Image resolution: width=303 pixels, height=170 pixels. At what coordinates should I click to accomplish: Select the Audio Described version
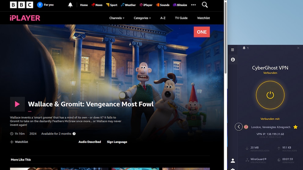90,142
